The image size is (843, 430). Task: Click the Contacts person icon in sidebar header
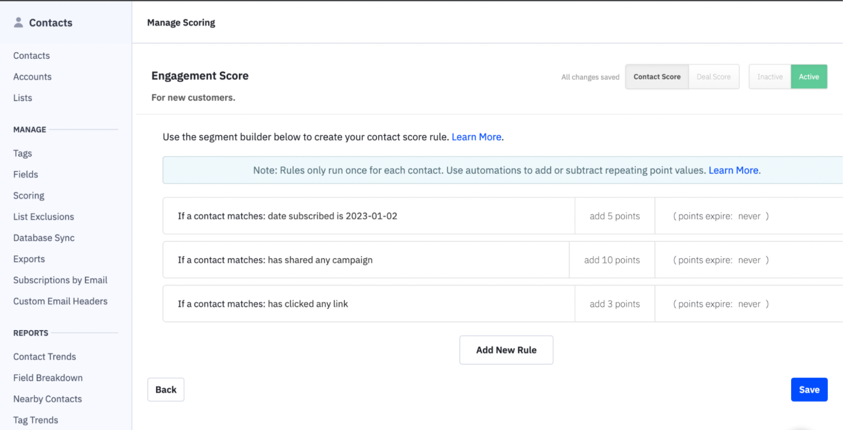pyautogui.click(x=18, y=23)
